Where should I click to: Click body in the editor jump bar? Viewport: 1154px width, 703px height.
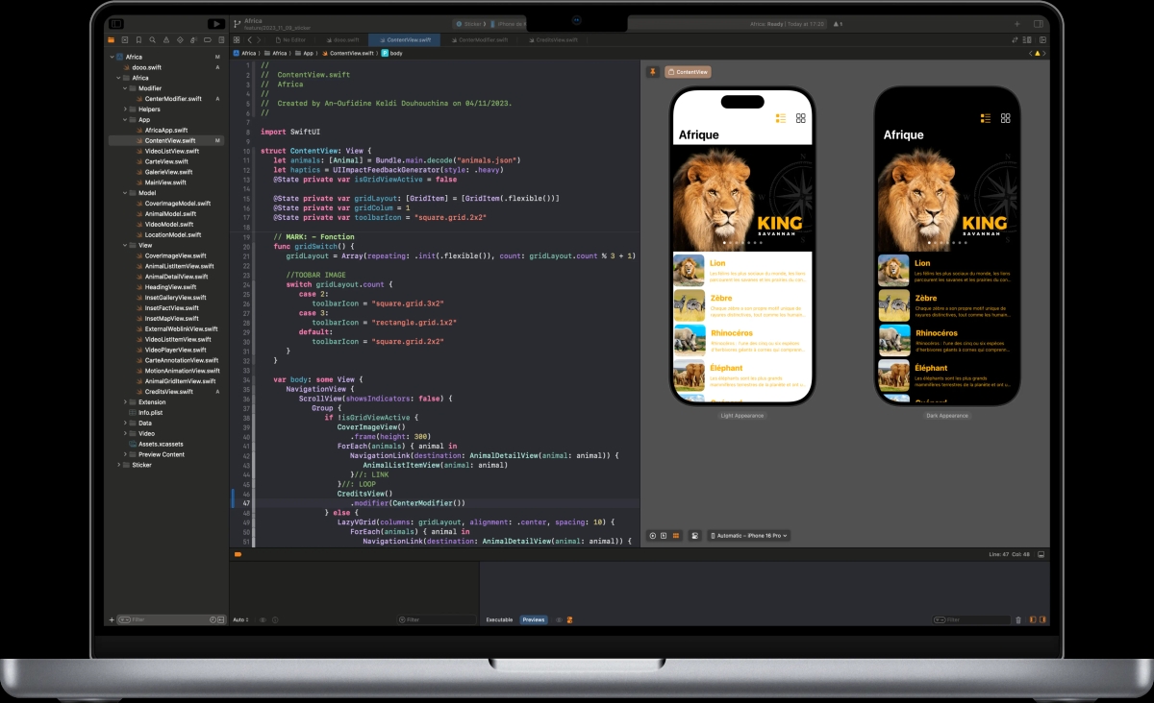(x=395, y=52)
